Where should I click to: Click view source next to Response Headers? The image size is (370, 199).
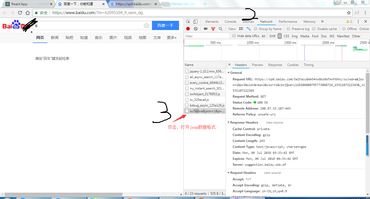click(x=274, y=122)
